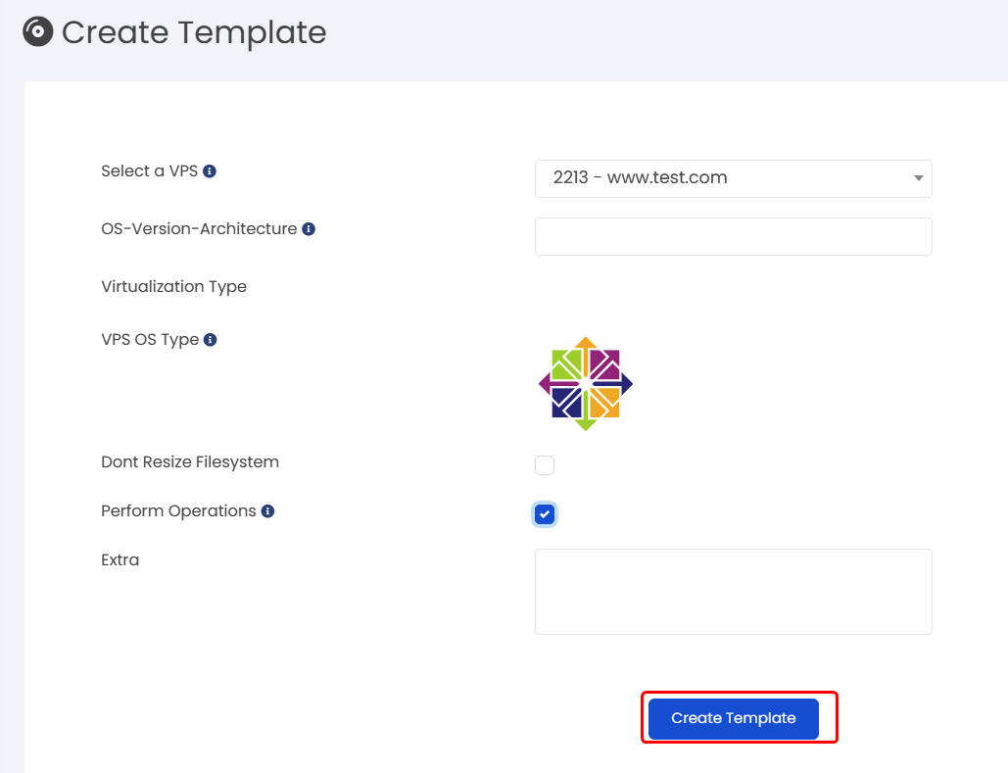This screenshot has width=1008, height=773.
Task: Click the Extra field label
Action: (x=120, y=560)
